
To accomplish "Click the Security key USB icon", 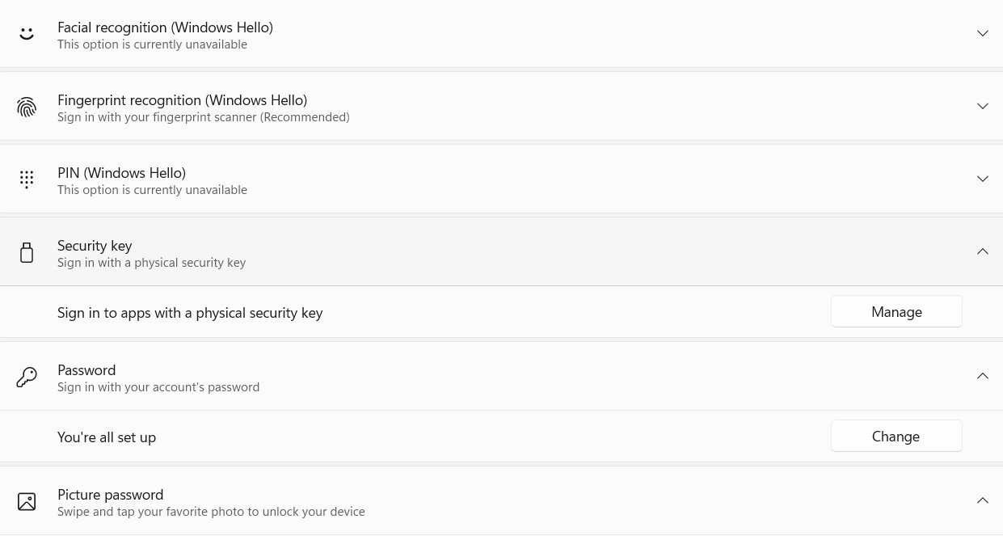I will tap(27, 252).
